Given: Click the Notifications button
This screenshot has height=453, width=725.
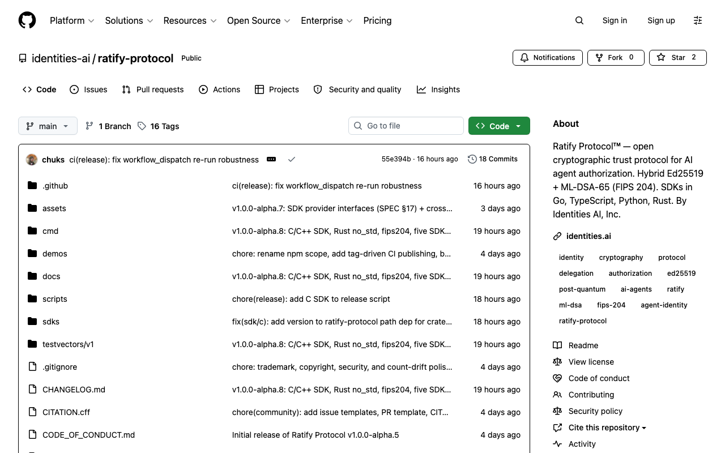Looking at the screenshot, I should pos(548,57).
